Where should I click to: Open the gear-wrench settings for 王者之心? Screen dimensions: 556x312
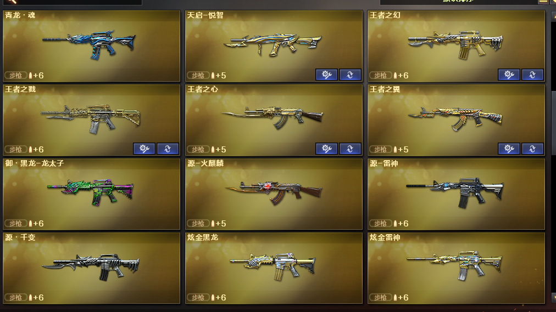(x=326, y=149)
